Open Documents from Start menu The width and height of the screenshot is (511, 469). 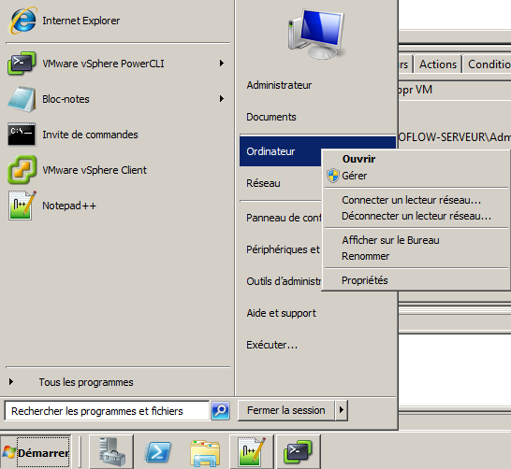(318, 117)
